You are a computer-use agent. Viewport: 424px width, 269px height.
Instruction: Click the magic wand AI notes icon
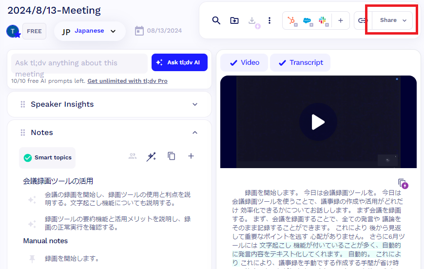(152, 156)
